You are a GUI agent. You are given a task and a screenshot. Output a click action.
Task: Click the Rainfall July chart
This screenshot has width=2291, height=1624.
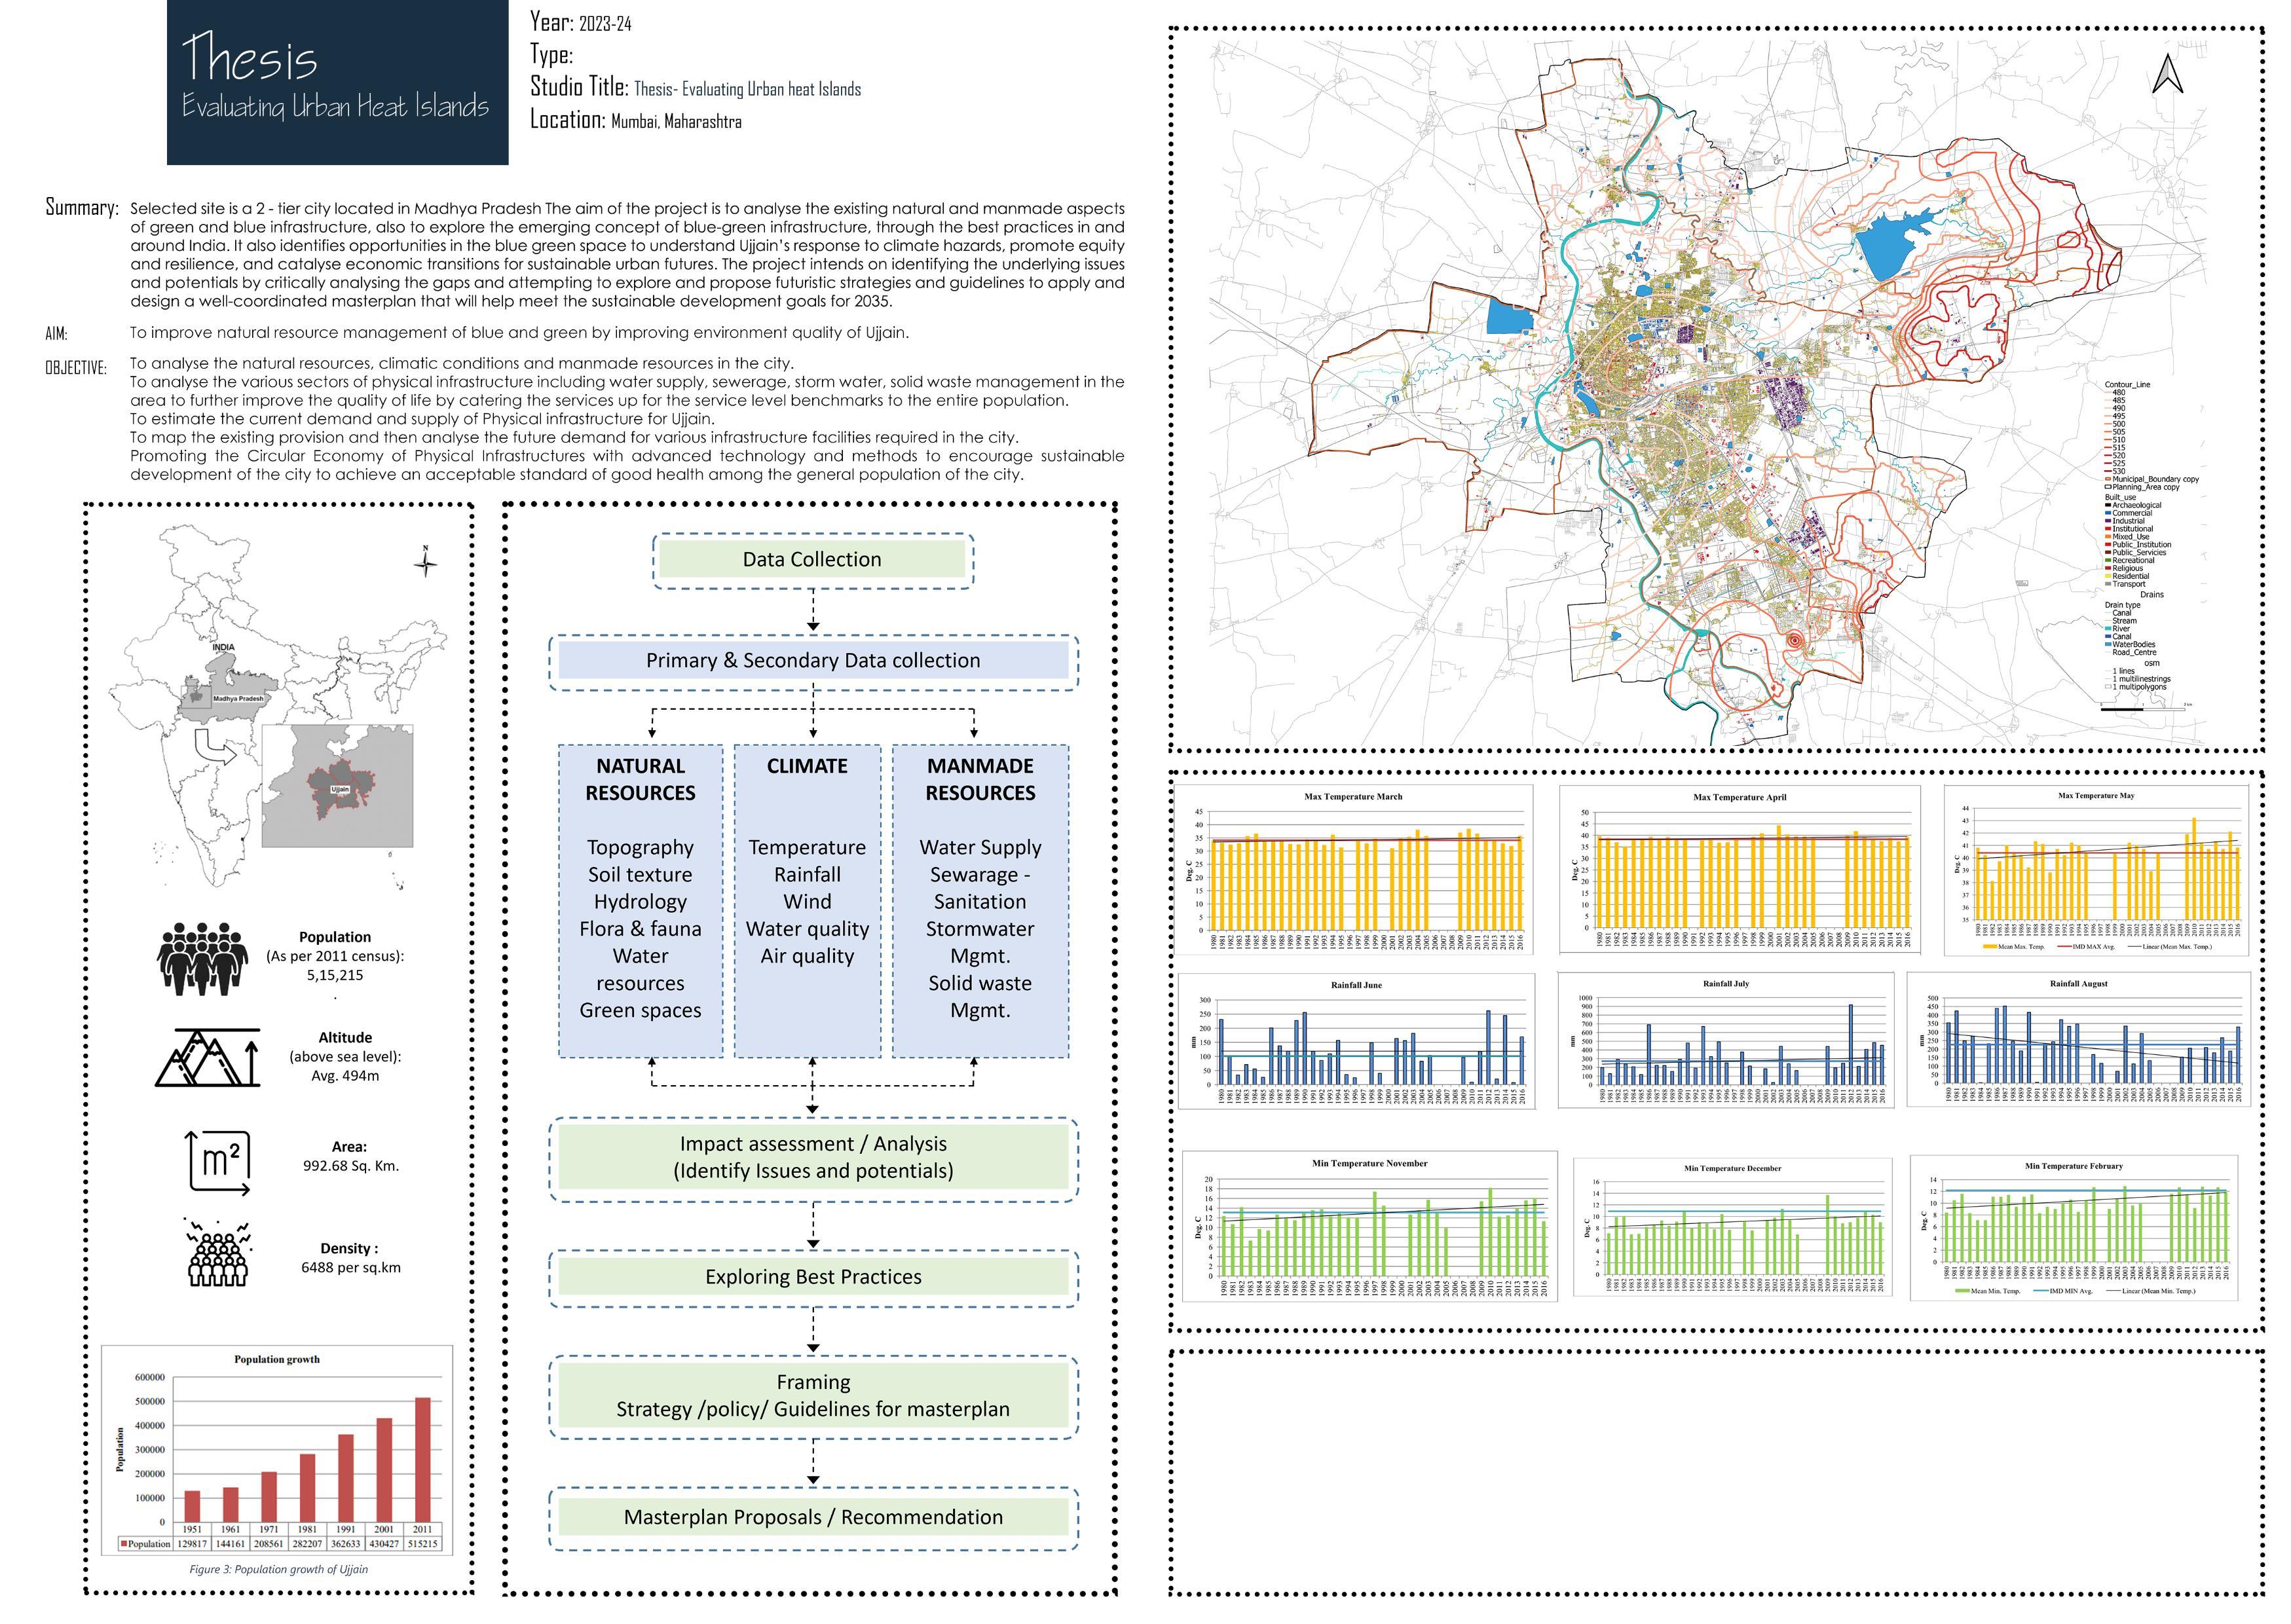coord(1725,1040)
